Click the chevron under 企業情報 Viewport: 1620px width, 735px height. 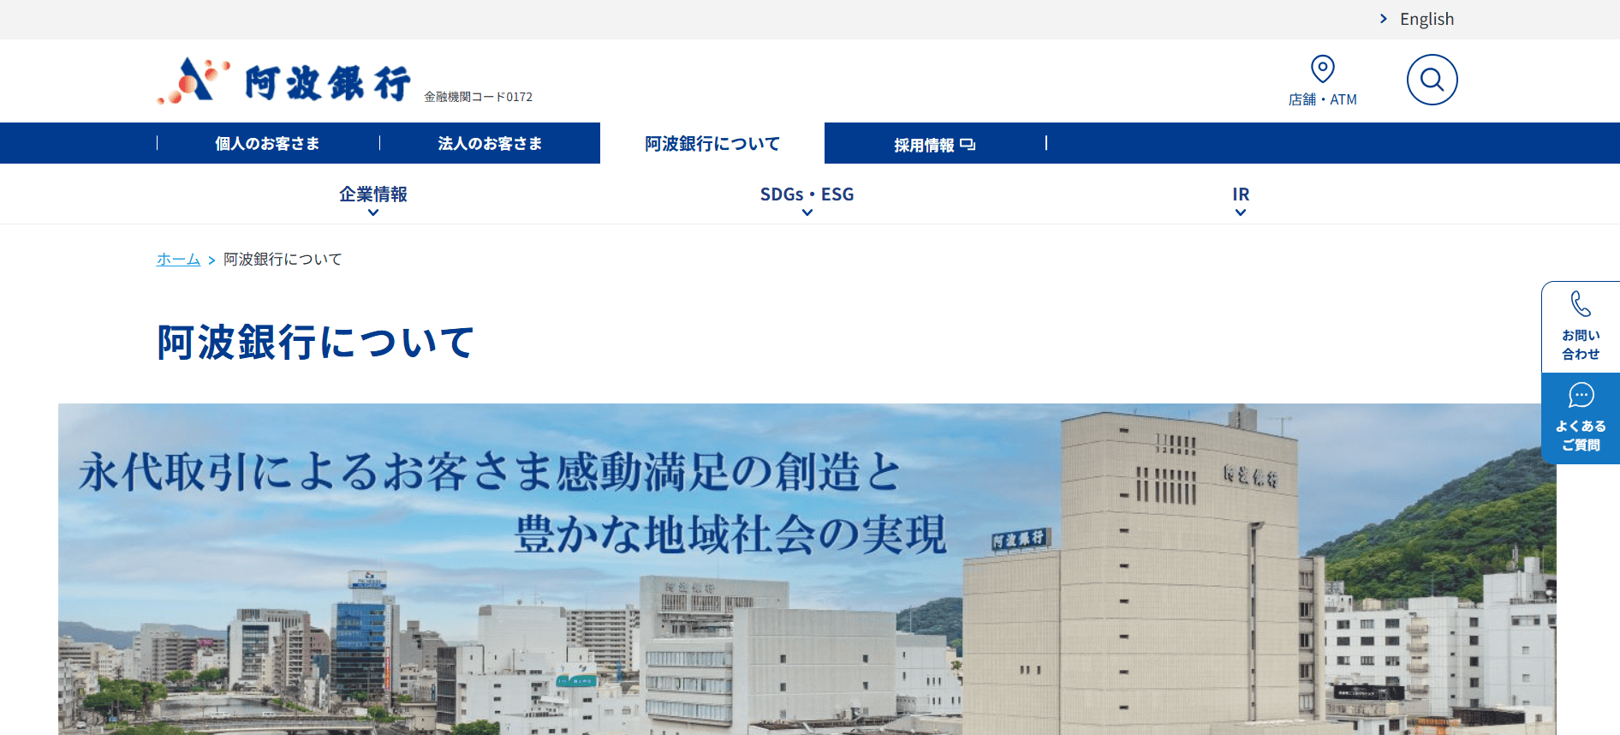[373, 212]
